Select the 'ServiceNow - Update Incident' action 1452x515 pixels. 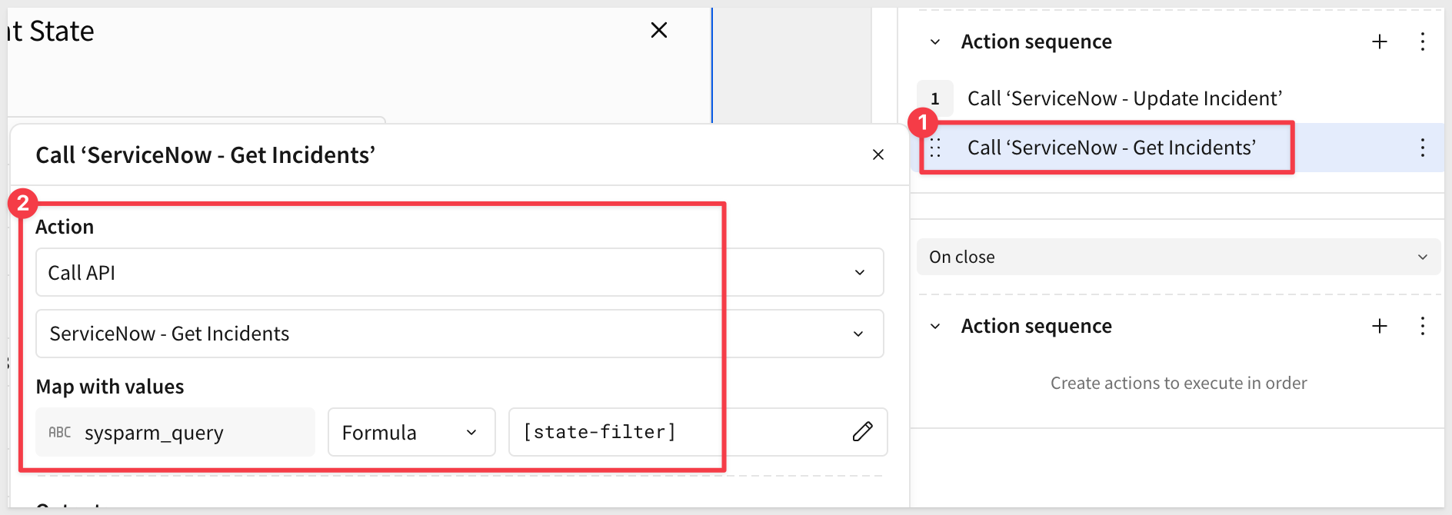(x=1124, y=98)
